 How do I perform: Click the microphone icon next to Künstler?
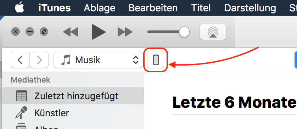(x=21, y=113)
